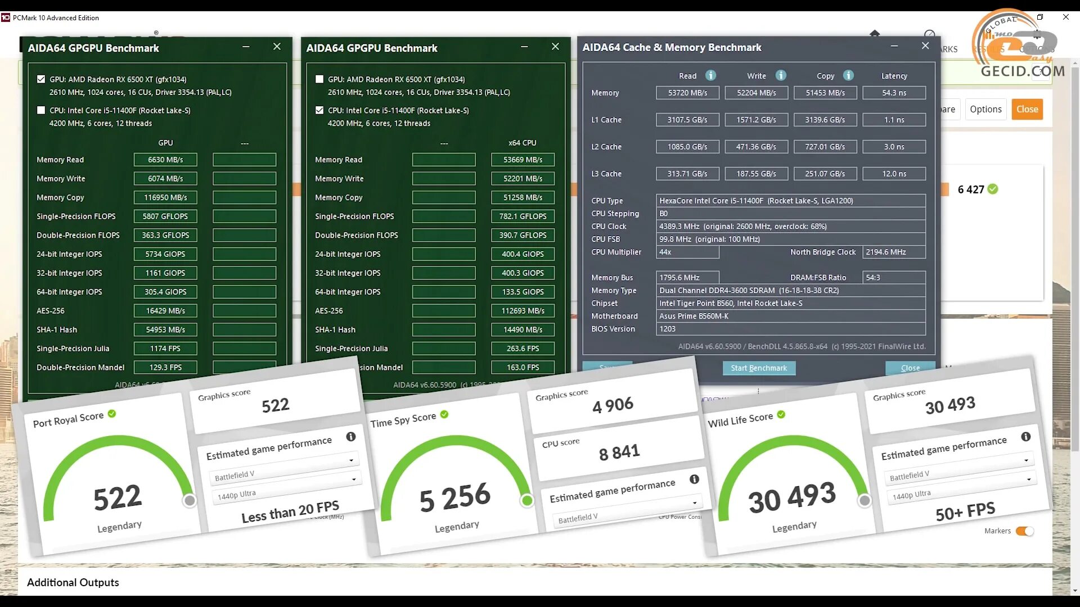Open info icon in Wild Life game performance
Viewport: 1080px width, 607px height.
pyautogui.click(x=1025, y=437)
